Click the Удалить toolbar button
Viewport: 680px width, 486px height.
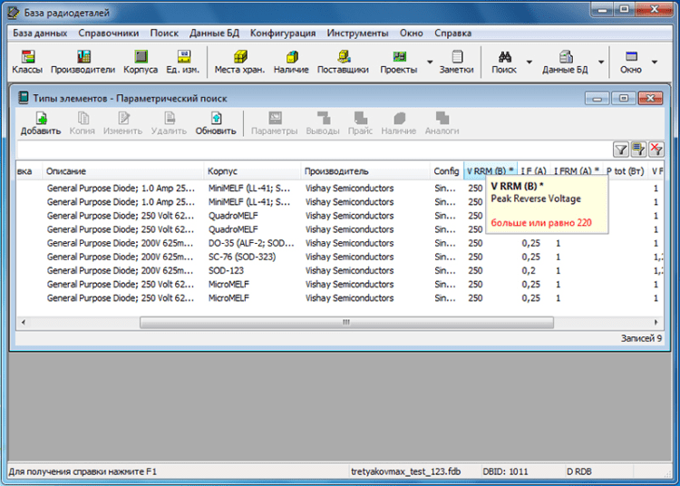tap(170, 123)
